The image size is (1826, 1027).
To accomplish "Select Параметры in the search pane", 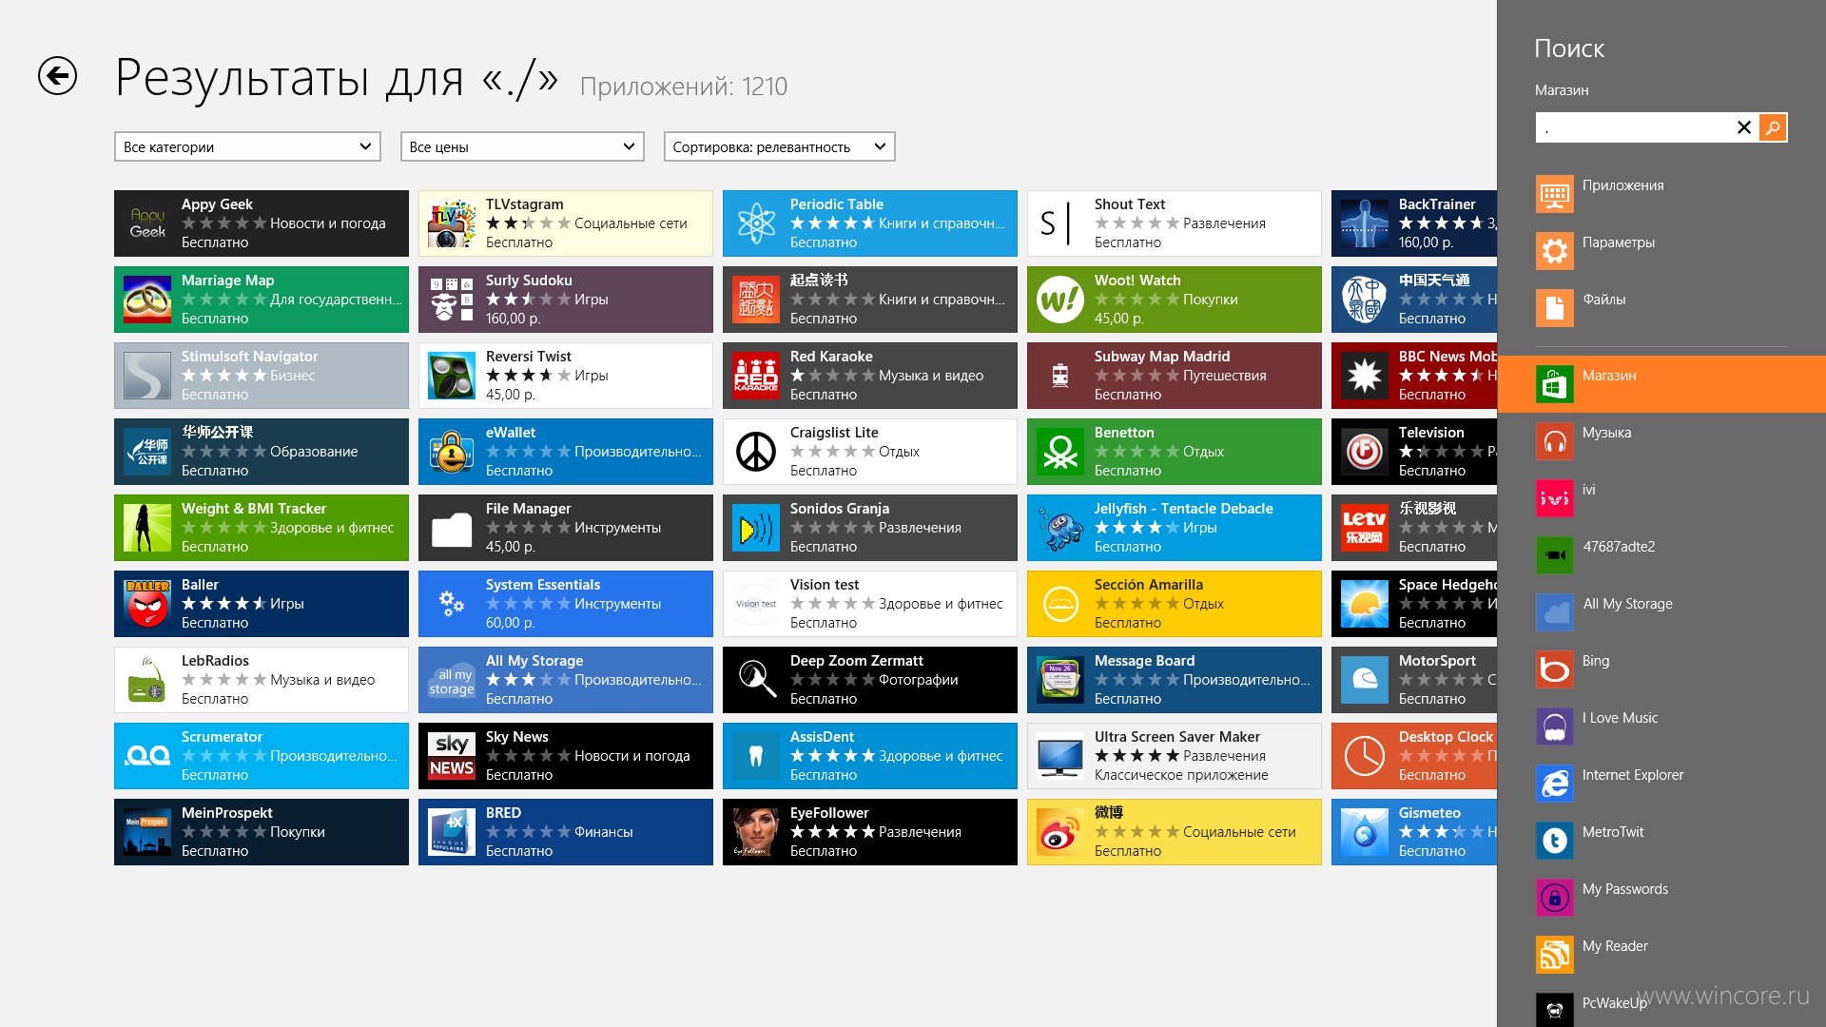I will click(x=1661, y=251).
